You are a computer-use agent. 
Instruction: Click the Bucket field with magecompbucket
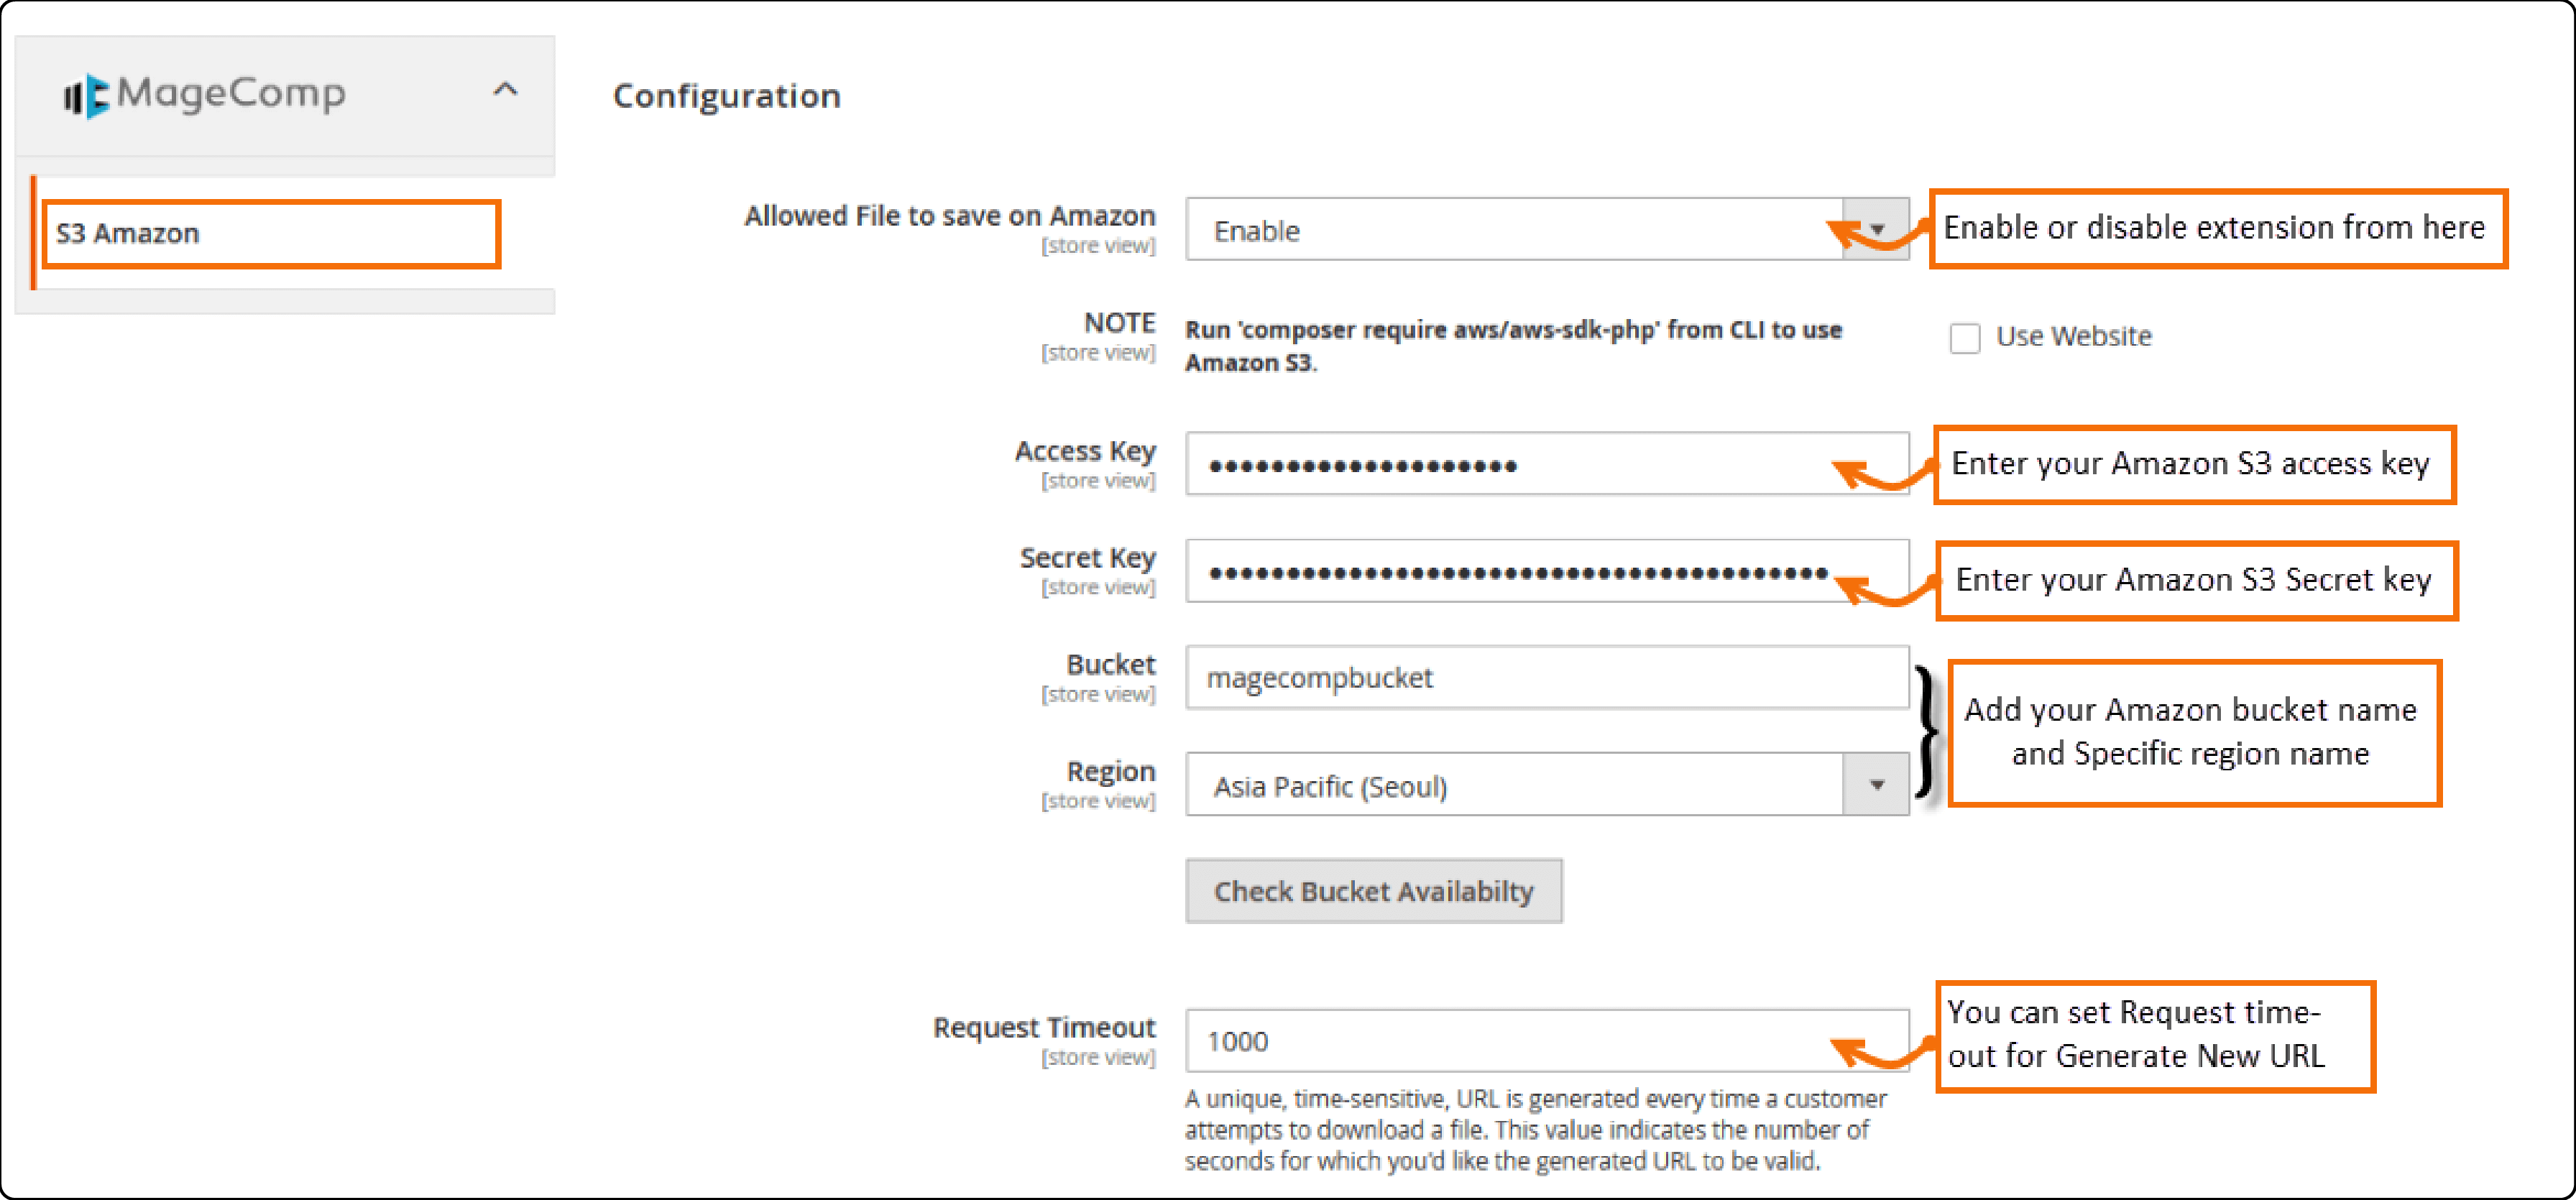click(1546, 678)
